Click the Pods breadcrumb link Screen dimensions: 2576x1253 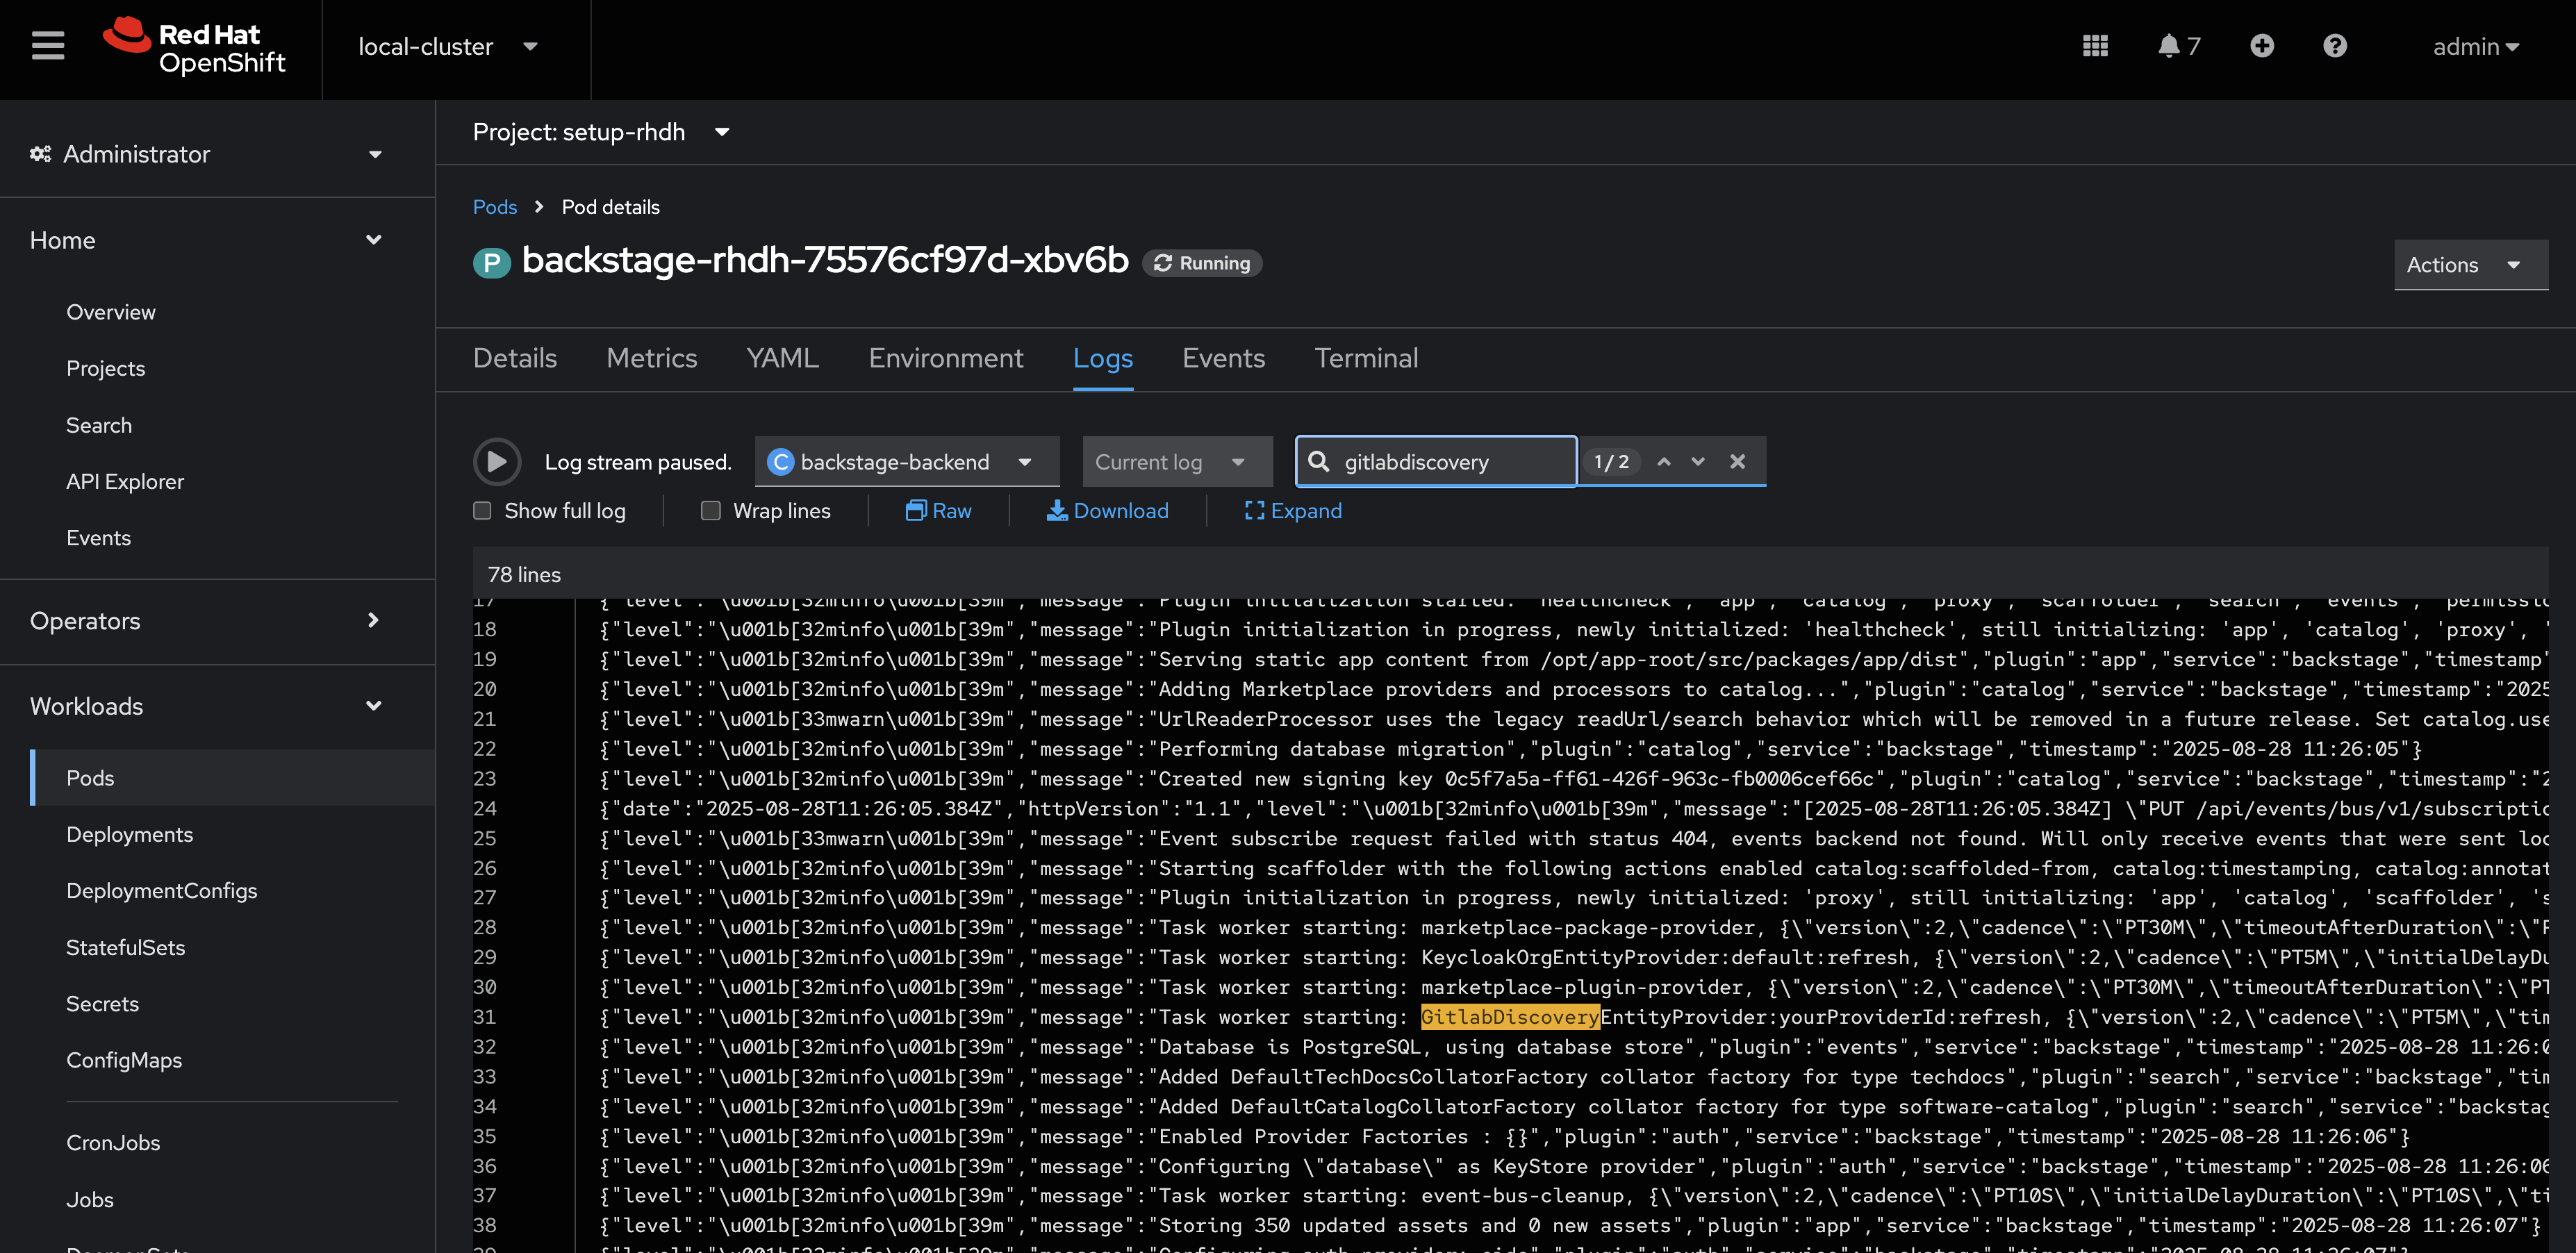coord(495,207)
